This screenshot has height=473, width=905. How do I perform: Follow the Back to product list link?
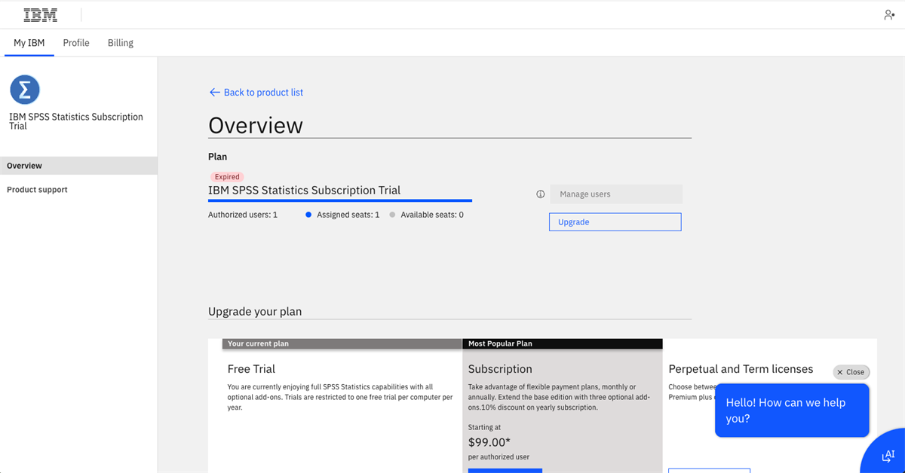[263, 93]
